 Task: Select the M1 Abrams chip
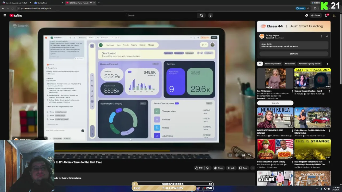(290, 64)
